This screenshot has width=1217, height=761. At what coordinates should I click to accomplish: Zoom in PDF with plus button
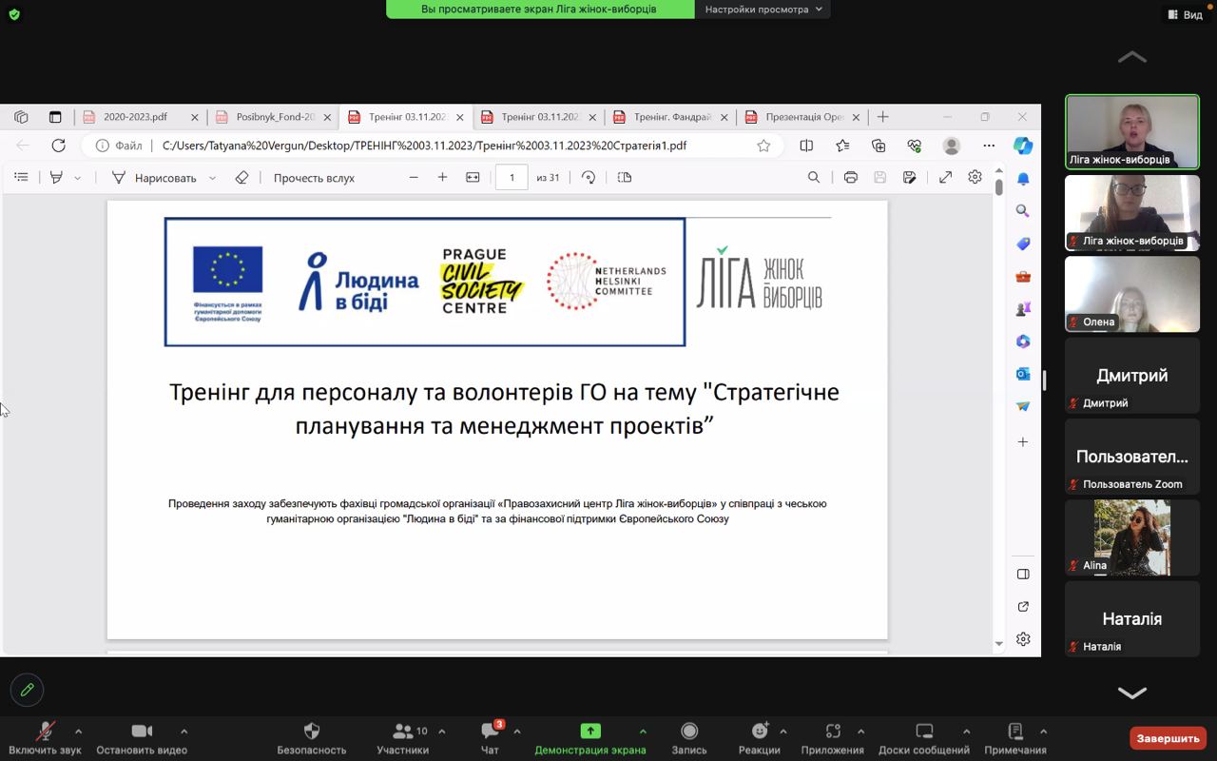click(x=442, y=177)
